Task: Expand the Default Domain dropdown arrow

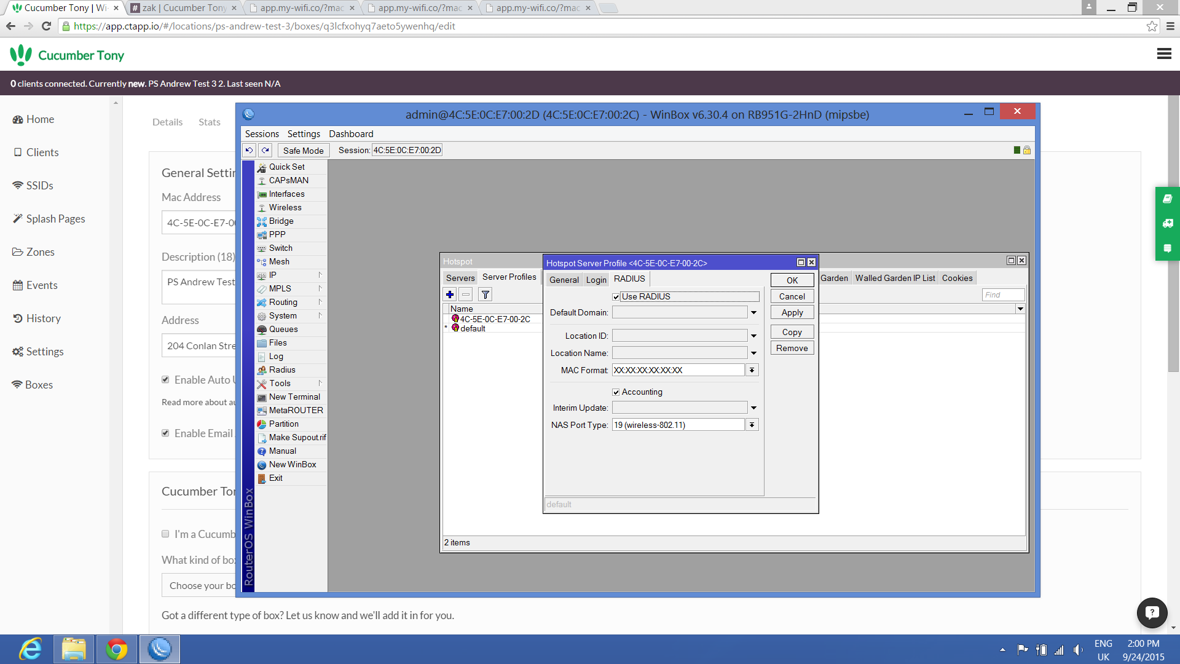Action: click(x=753, y=312)
